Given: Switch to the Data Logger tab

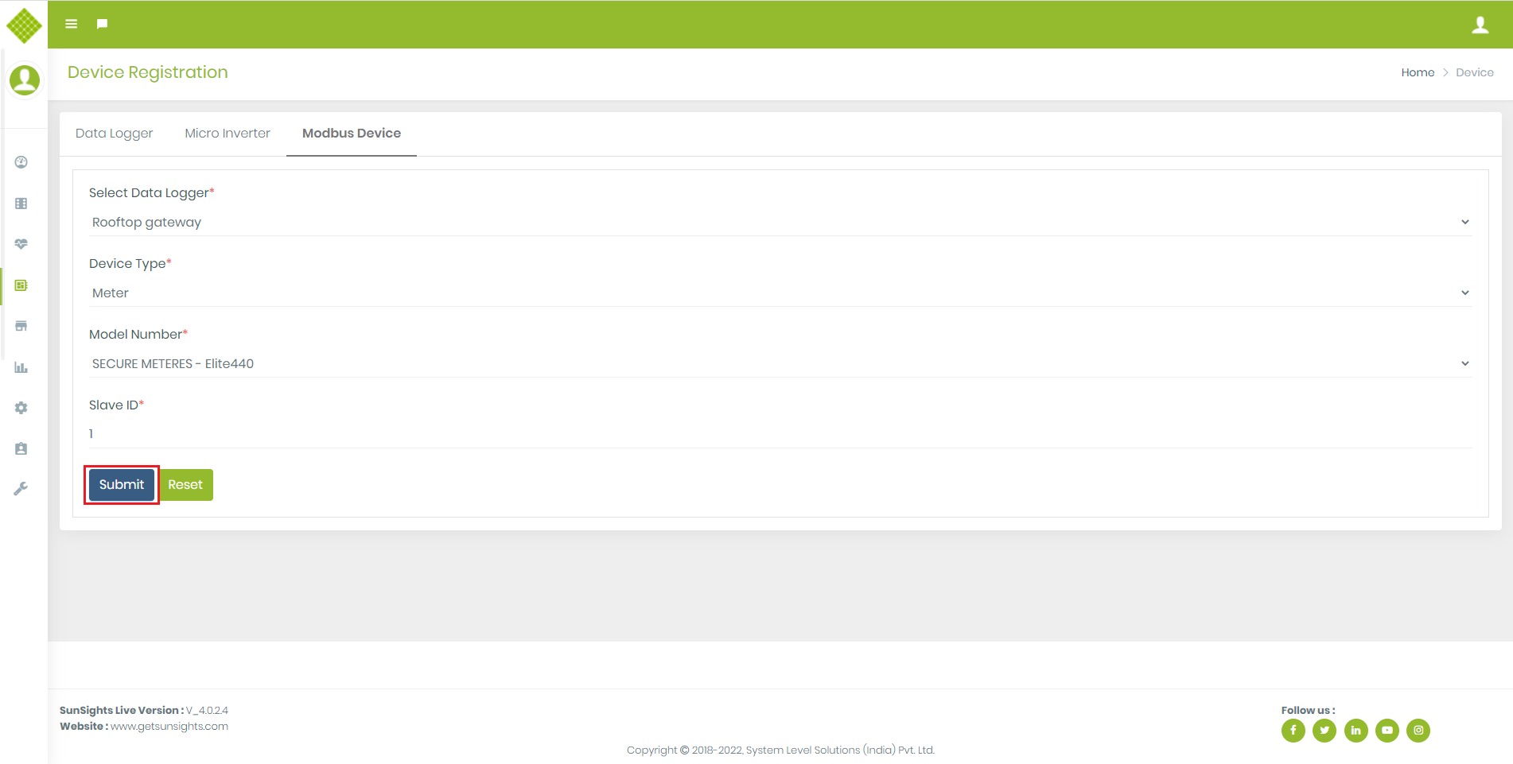Looking at the screenshot, I should tap(114, 134).
